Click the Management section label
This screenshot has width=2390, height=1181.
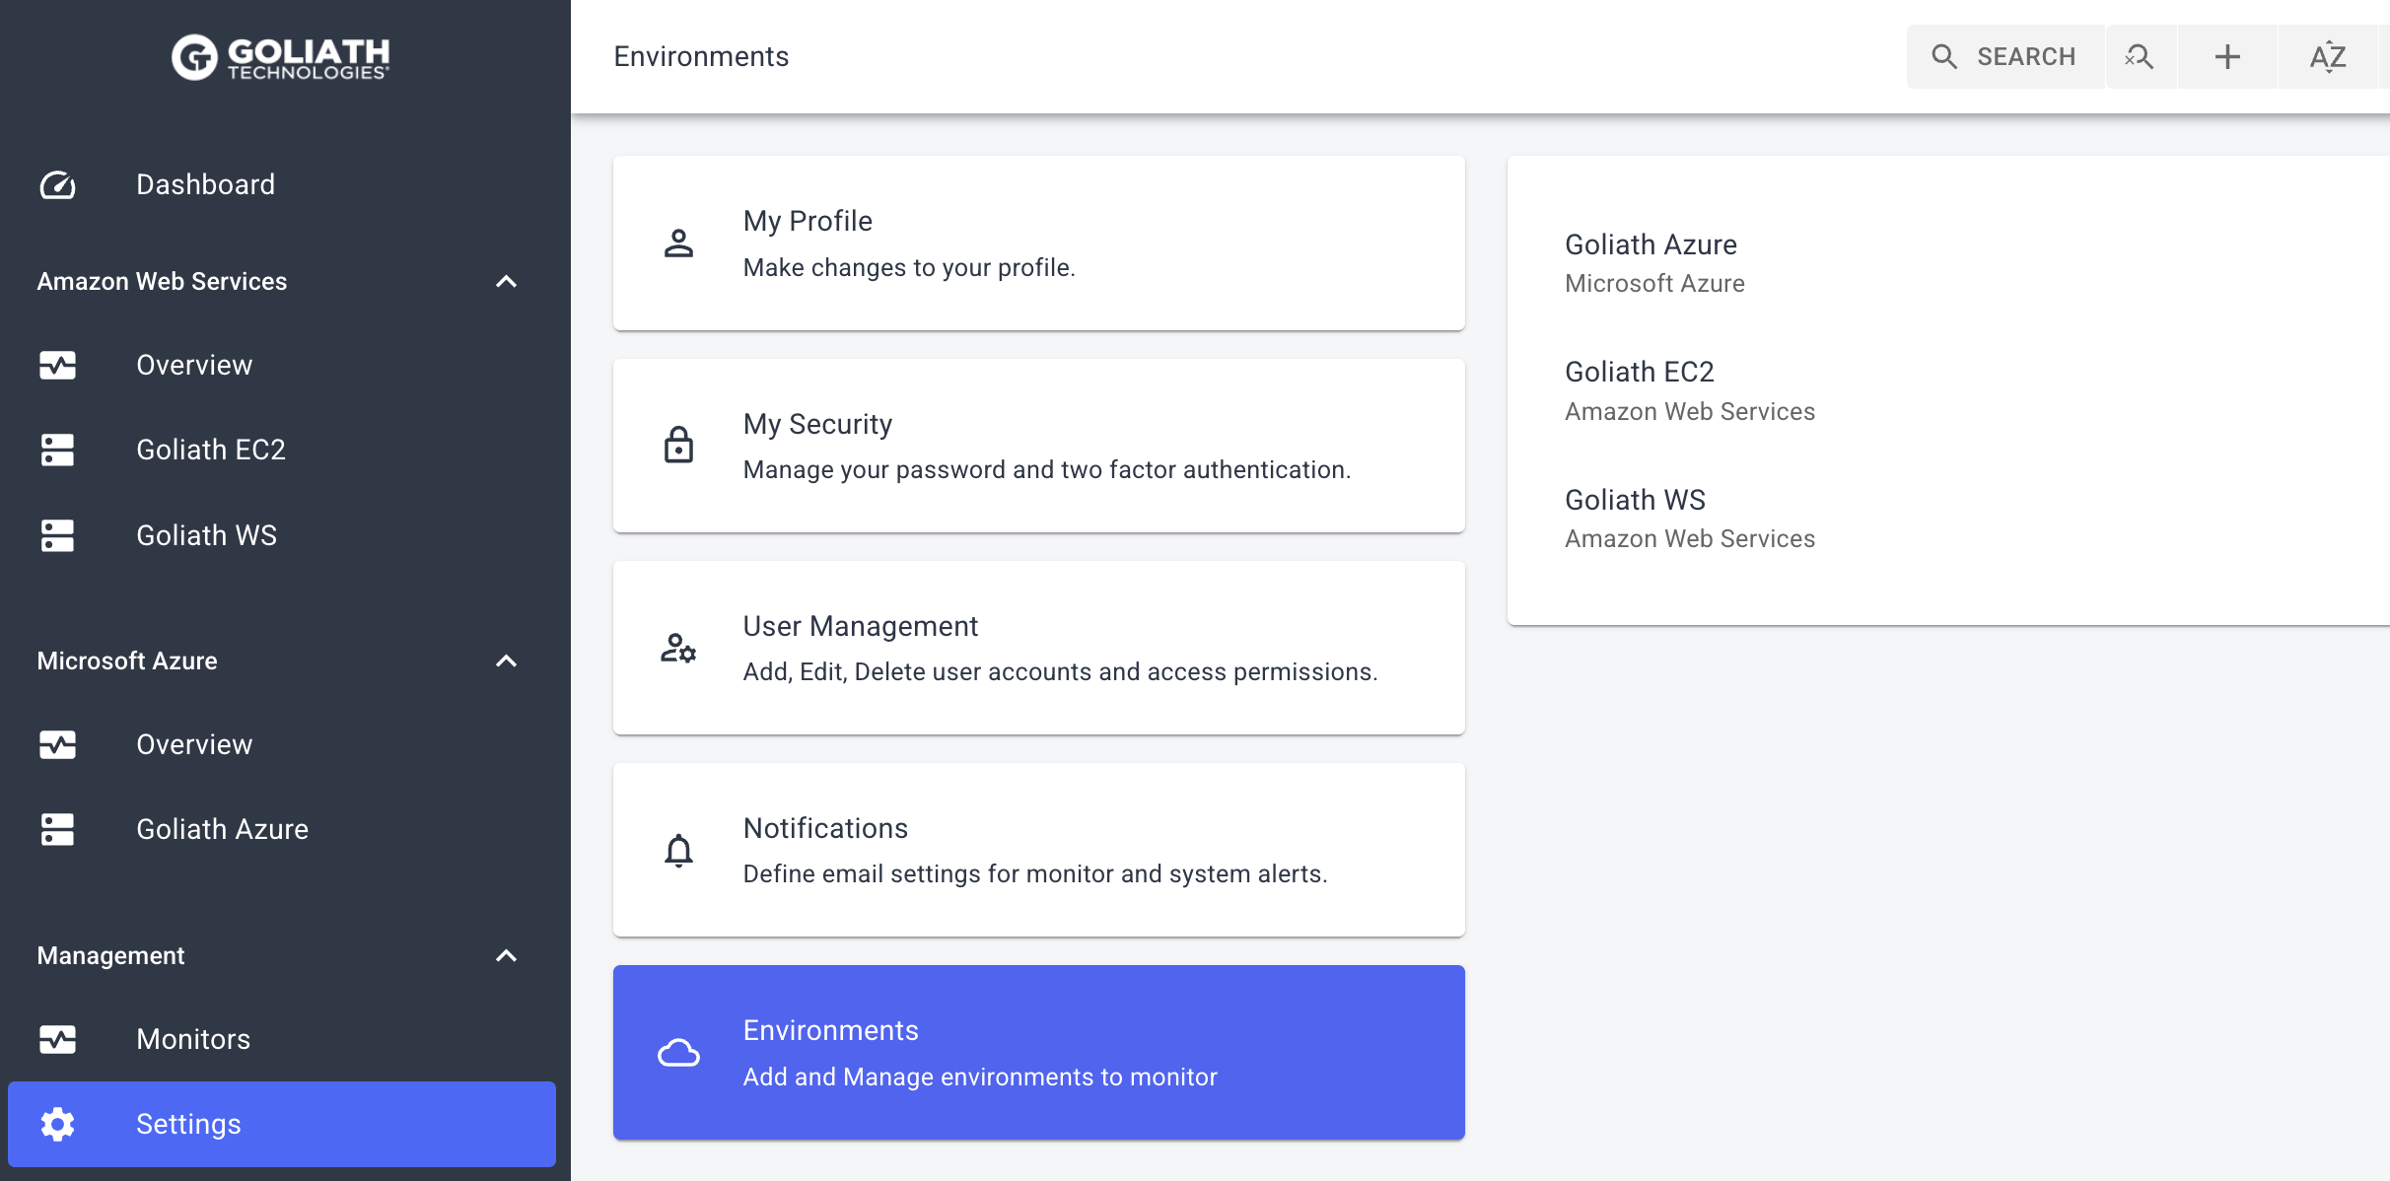click(110, 955)
